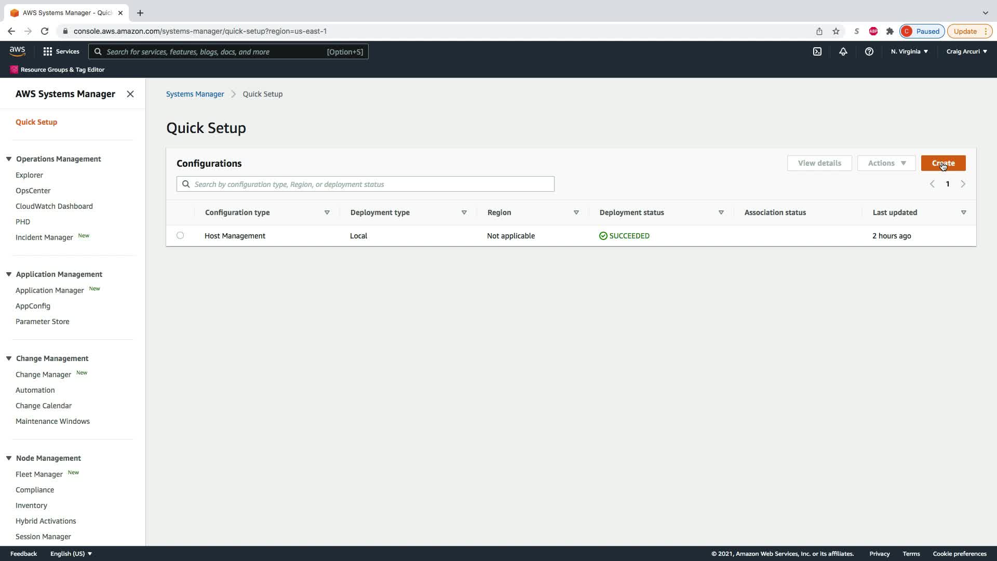This screenshot has width=997, height=561.
Task: Collapse the Node Management section
Action: coord(9,458)
